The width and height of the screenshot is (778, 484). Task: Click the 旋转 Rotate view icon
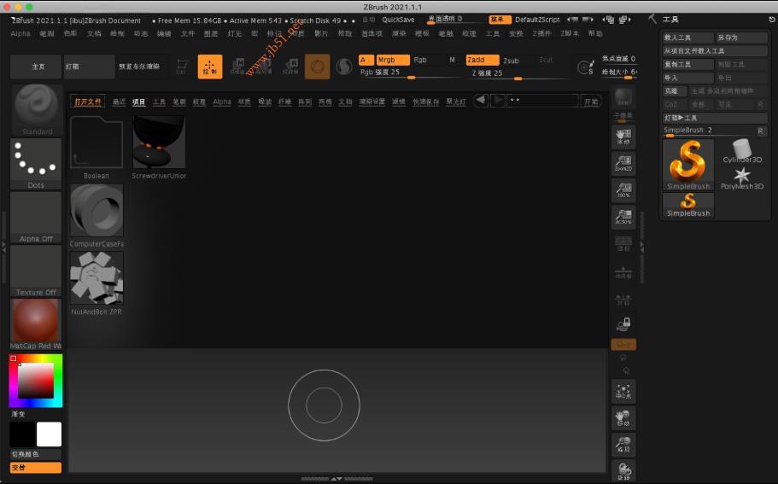(623, 471)
